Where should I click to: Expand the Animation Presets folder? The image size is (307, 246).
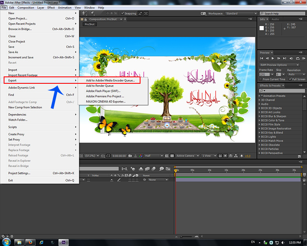tap(259, 96)
